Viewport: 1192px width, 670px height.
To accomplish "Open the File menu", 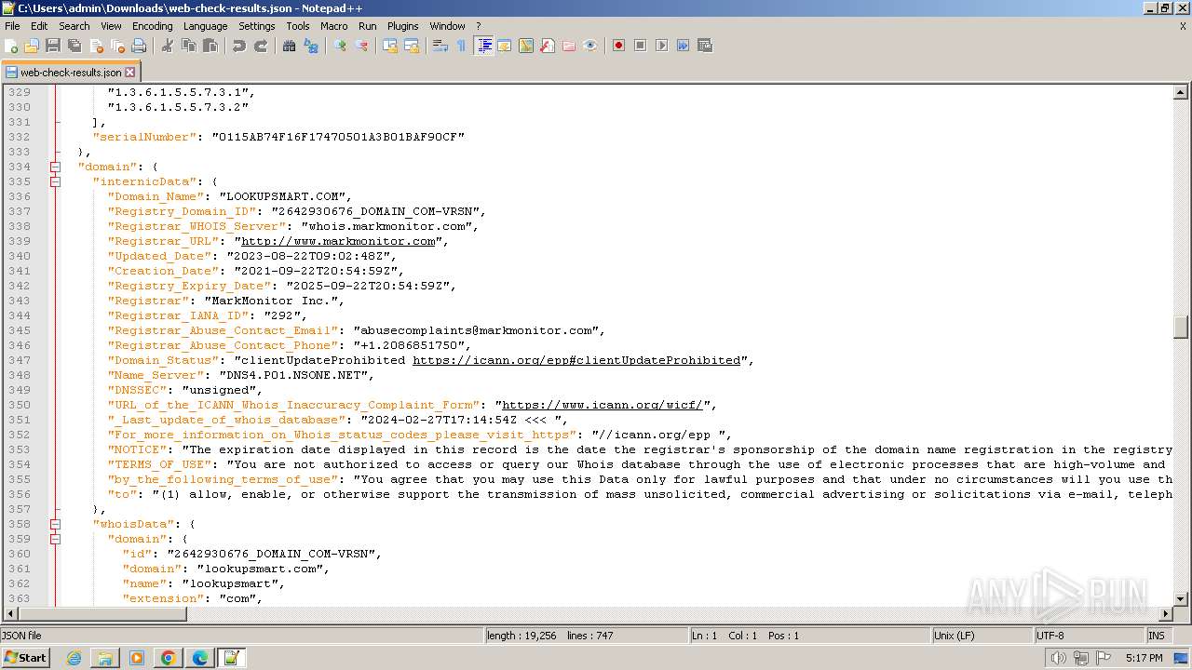I will [12, 26].
